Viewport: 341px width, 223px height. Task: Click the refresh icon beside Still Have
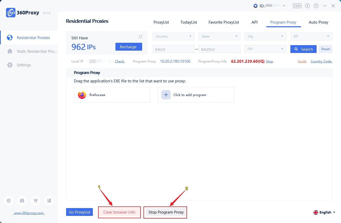141,37
